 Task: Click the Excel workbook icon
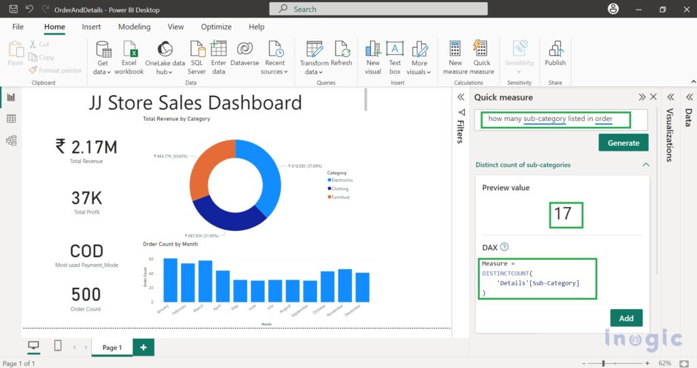point(129,50)
